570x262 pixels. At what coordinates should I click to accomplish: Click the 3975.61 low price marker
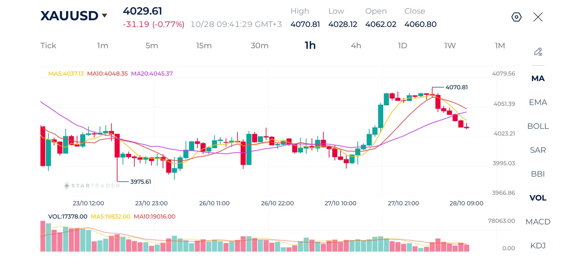coord(141,182)
